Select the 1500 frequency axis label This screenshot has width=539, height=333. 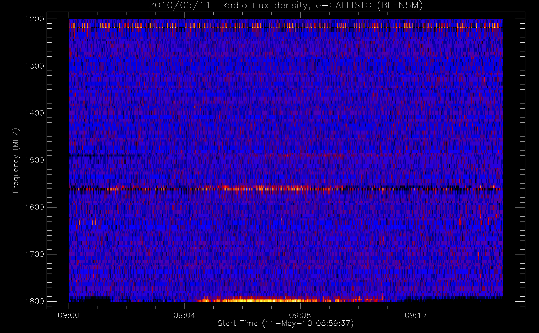tap(35, 160)
